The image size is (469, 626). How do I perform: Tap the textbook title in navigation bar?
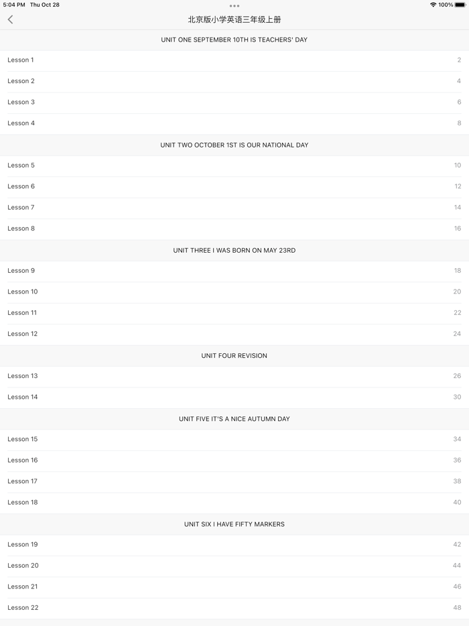point(234,19)
